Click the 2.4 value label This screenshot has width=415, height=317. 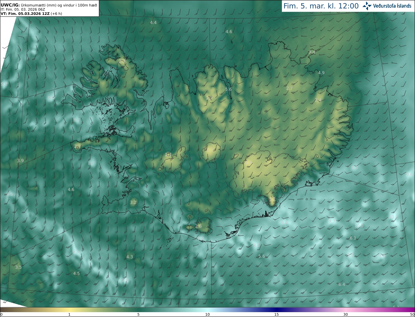coord(318,100)
